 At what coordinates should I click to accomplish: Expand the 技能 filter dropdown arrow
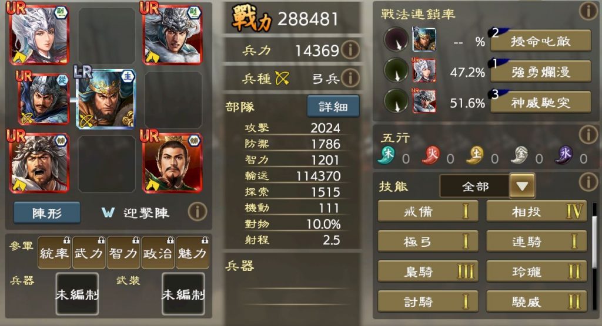[522, 186]
